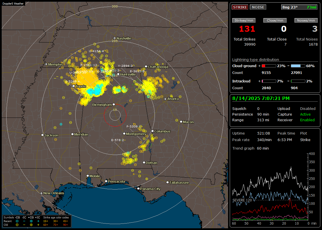Click the Panama City dot marker
The image size is (322, 230).
pos(138,188)
